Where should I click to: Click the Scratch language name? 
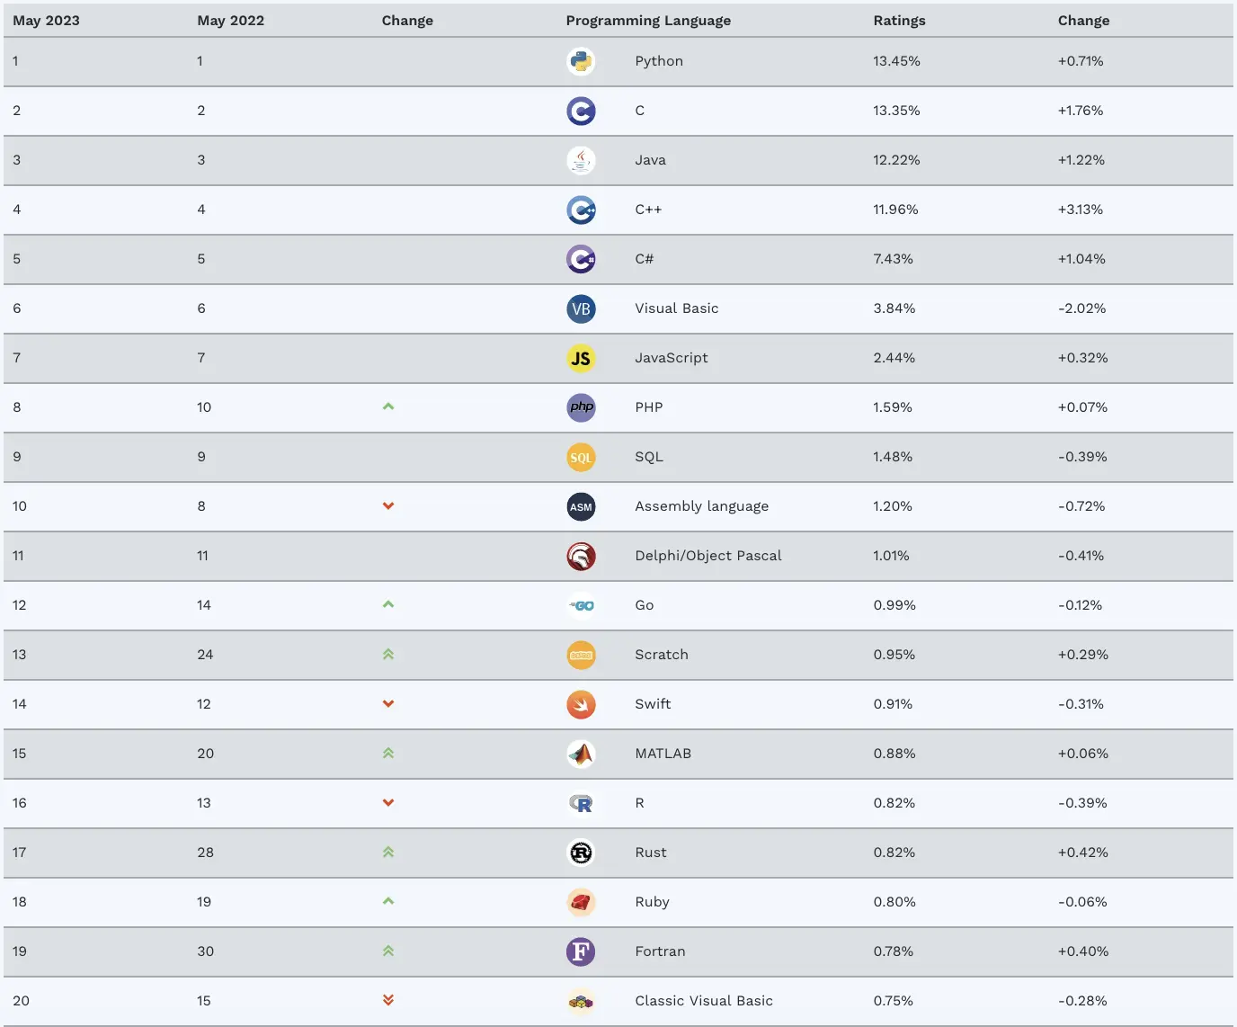tap(661, 655)
